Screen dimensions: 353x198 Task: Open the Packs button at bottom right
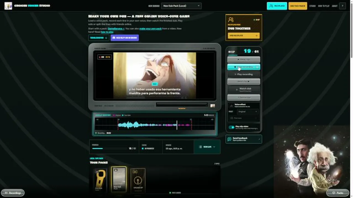click(x=338, y=193)
